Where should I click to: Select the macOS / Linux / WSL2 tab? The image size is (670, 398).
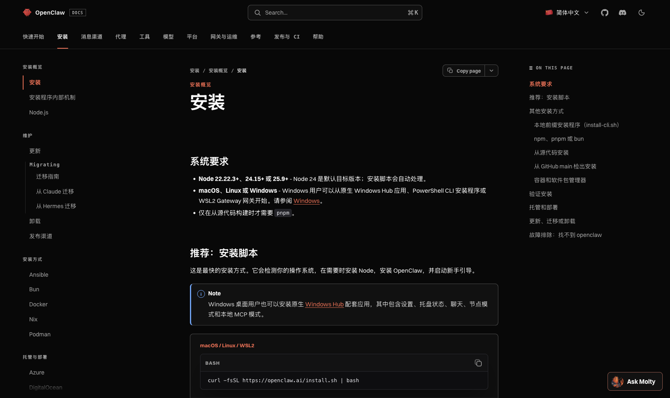(227, 346)
